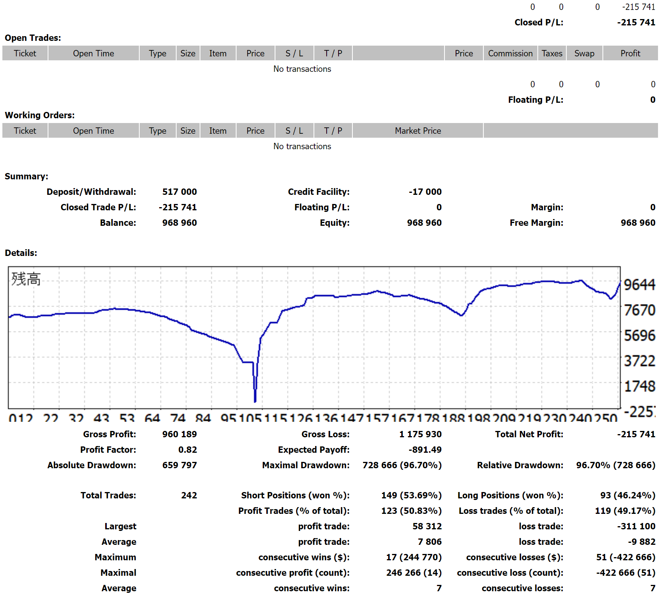The height and width of the screenshot is (596, 660).
Task: Click average loss trade value -9 882
Action: [642, 542]
